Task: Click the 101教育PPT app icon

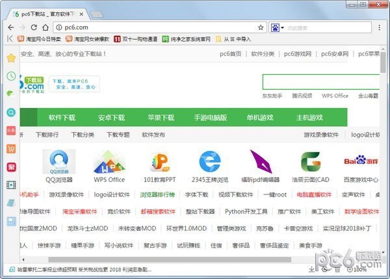Action: point(160,162)
